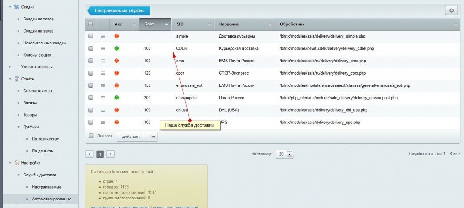Open Накопительные скидки in sidebar
The image size is (464, 208).
click(44, 43)
